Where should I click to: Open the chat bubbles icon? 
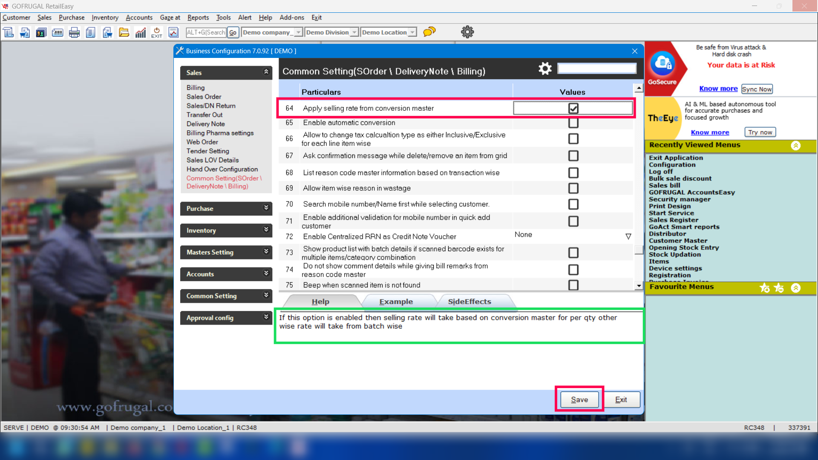click(429, 32)
